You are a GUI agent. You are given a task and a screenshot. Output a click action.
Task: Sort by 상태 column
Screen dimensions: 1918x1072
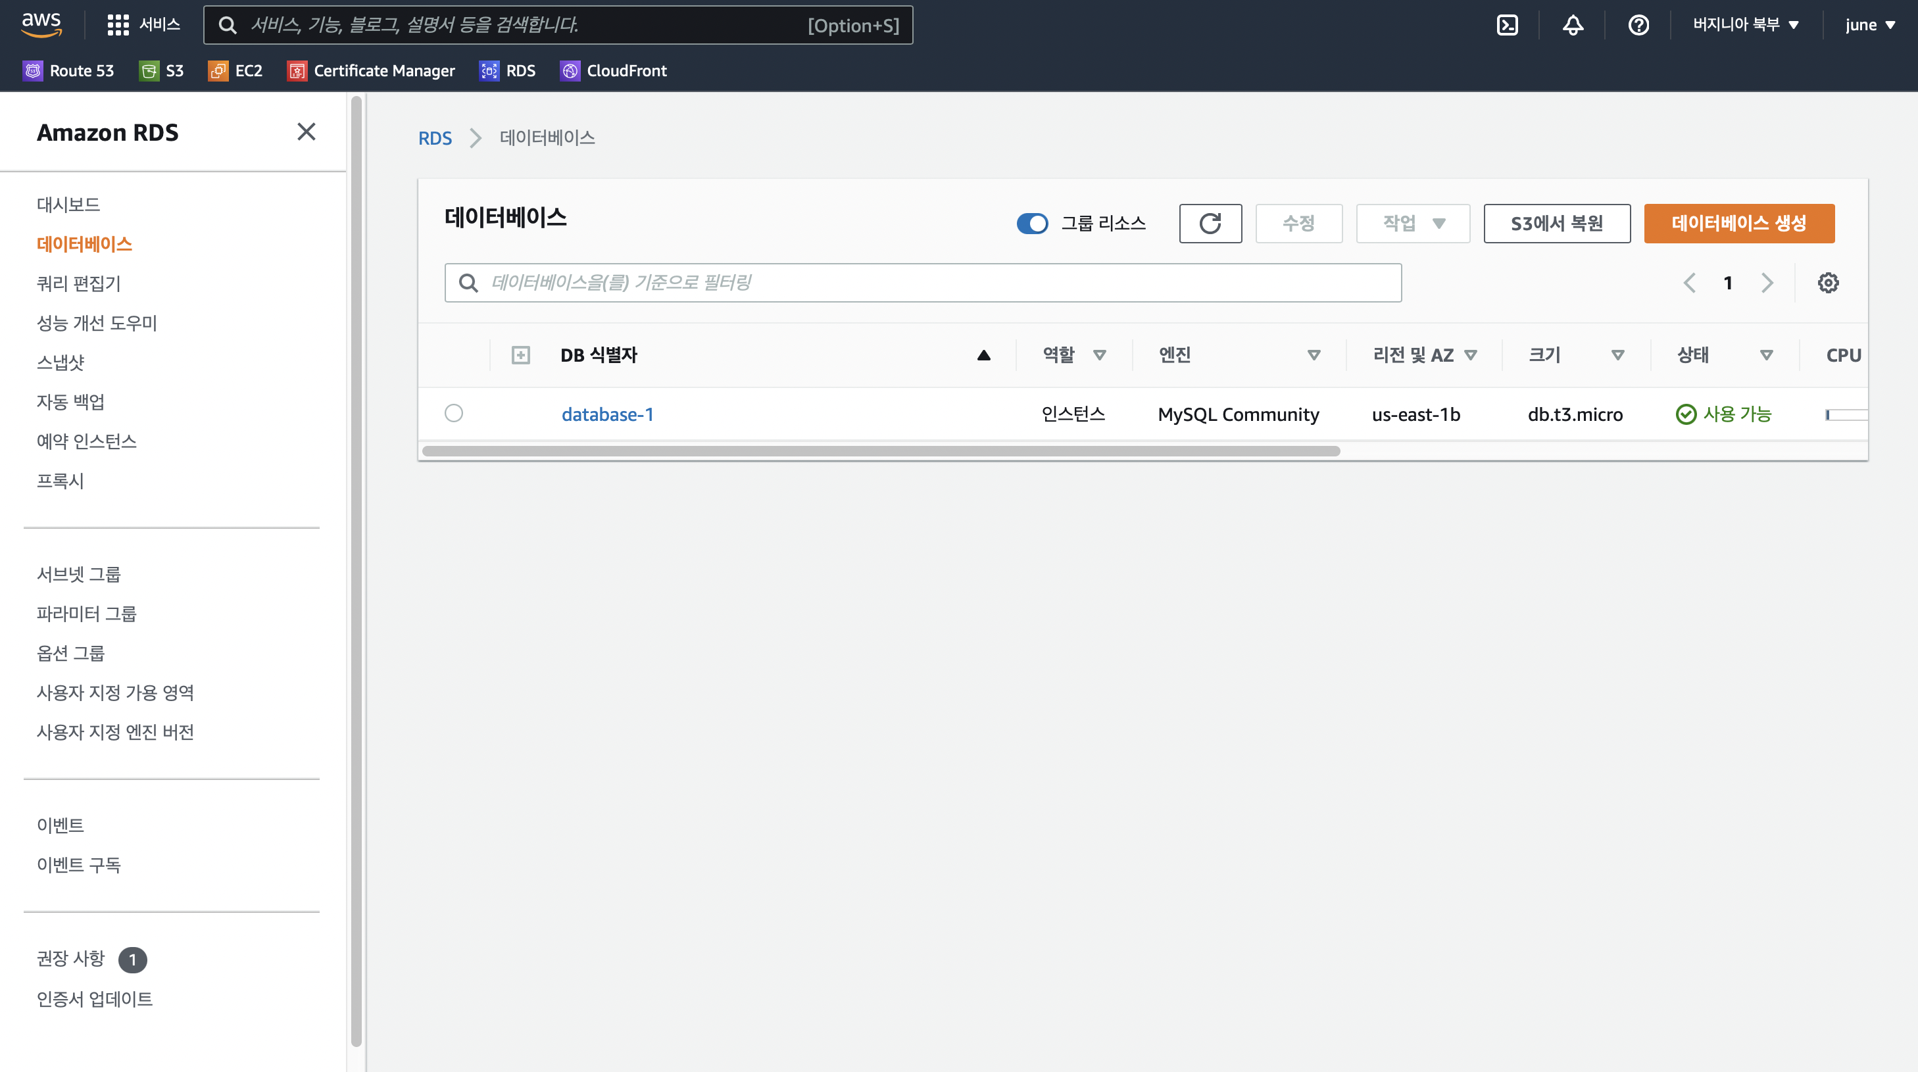click(x=1766, y=355)
